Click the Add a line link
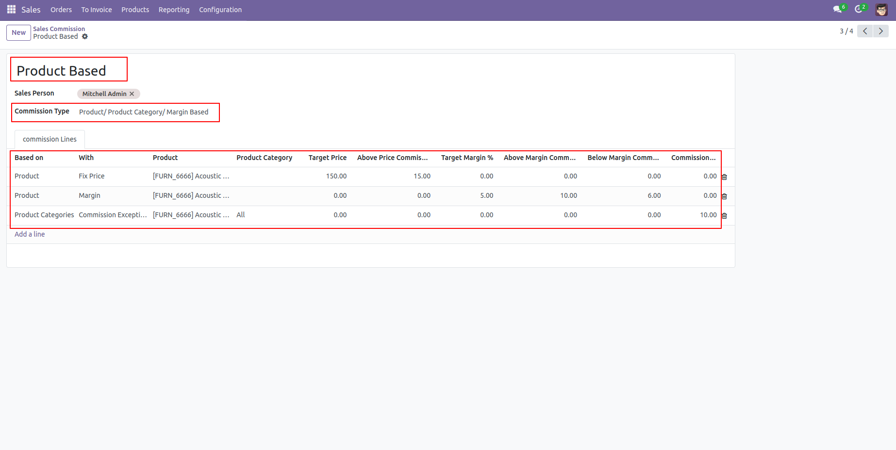 [29, 234]
